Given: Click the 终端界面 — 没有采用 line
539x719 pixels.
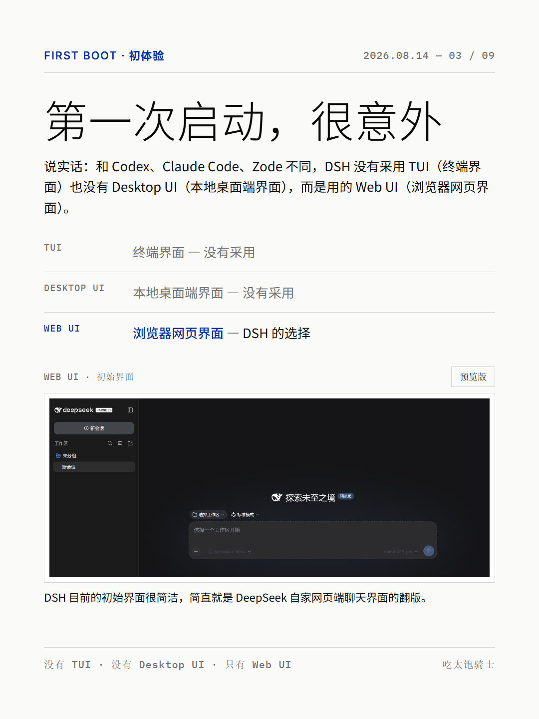Looking at the screenshot, I should coord(194,253).
